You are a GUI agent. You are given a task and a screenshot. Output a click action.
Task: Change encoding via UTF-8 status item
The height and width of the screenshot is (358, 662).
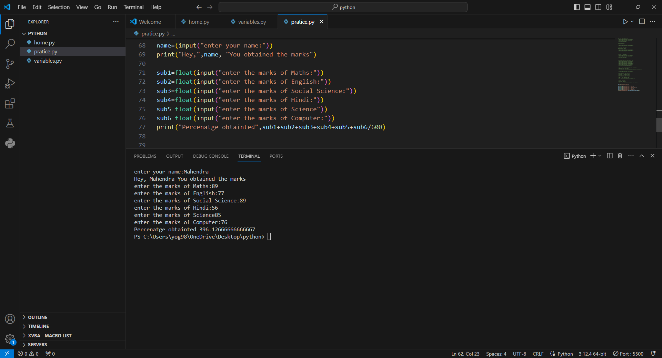(x=520, y=354)
